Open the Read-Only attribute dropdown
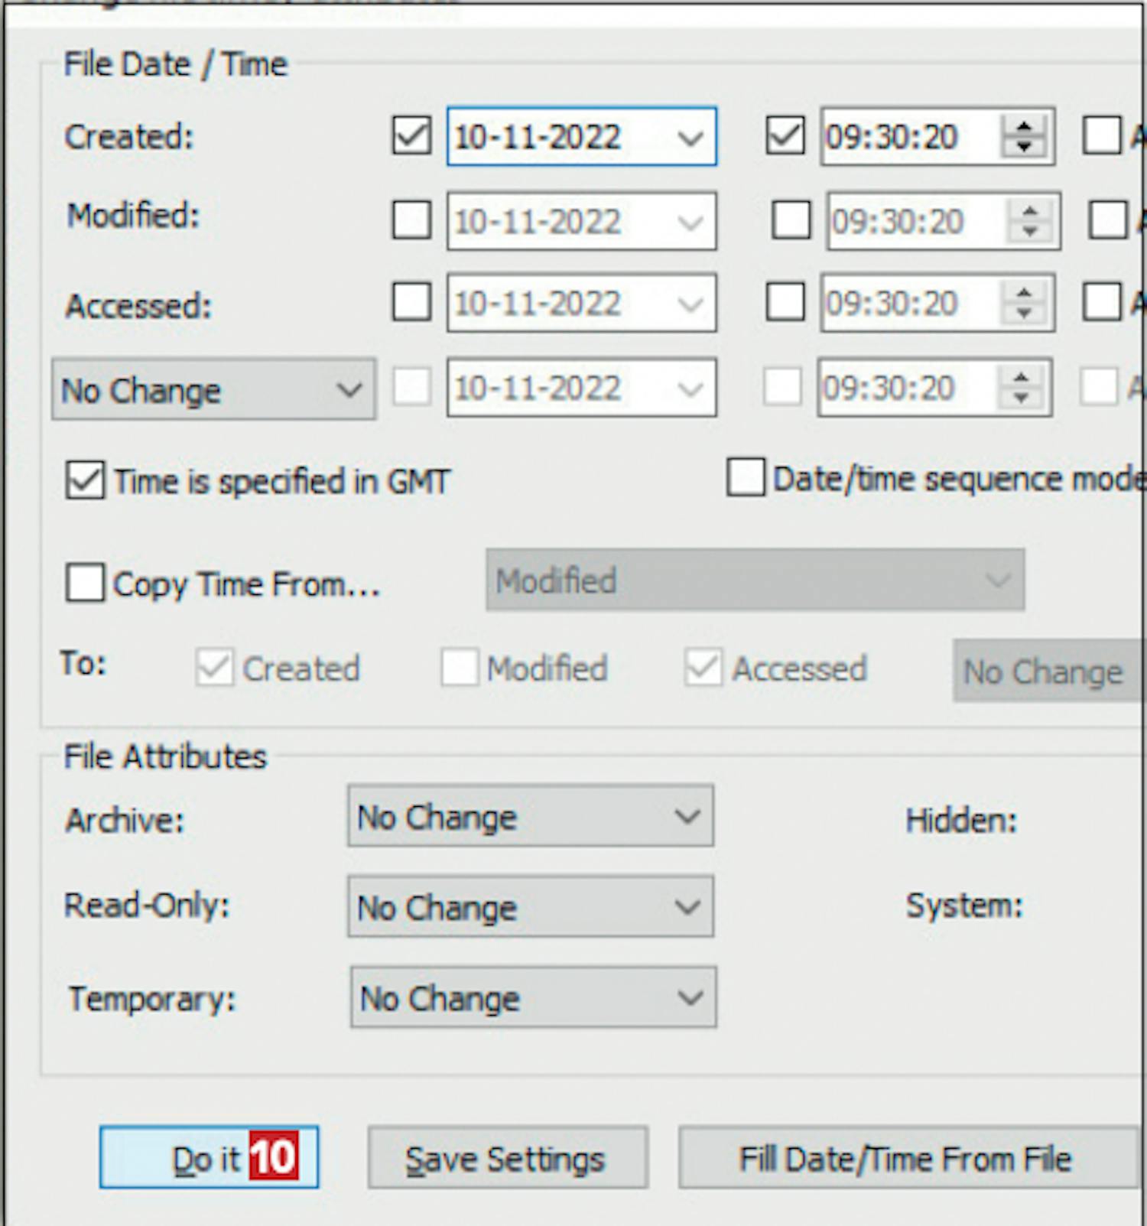Image resolution: width=1147 pixels, height=1226 pixels. pos(530,907)
